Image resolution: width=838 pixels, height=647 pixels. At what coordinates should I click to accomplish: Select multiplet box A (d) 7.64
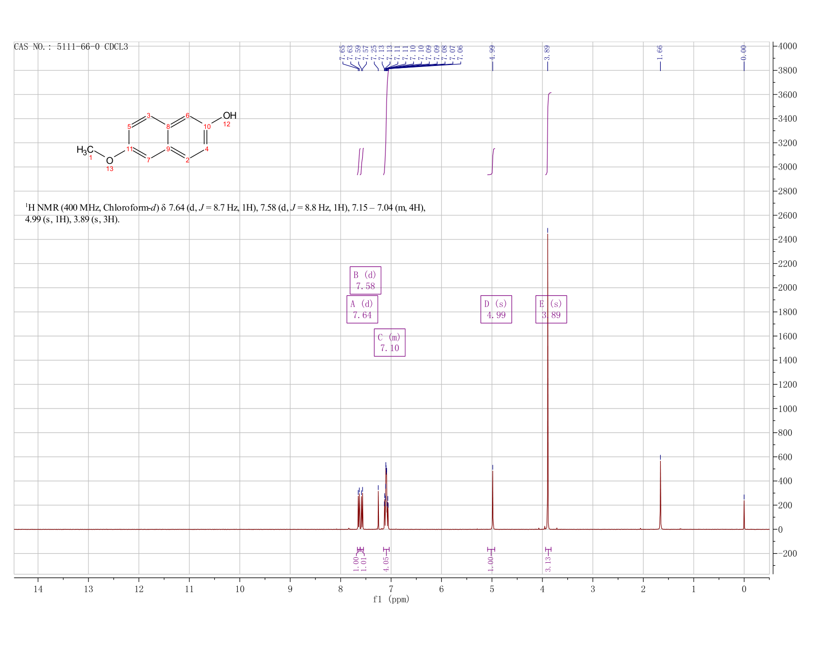[362, 310]
